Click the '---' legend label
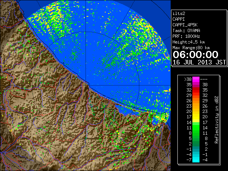The image size is (228, 171). [204, 79]
